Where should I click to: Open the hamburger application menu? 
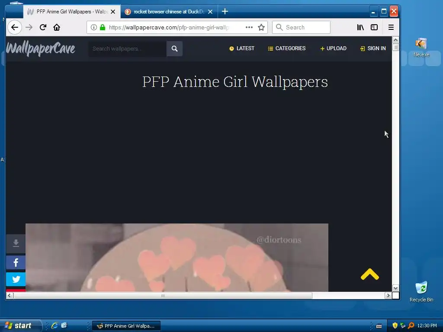pos(391,27)
